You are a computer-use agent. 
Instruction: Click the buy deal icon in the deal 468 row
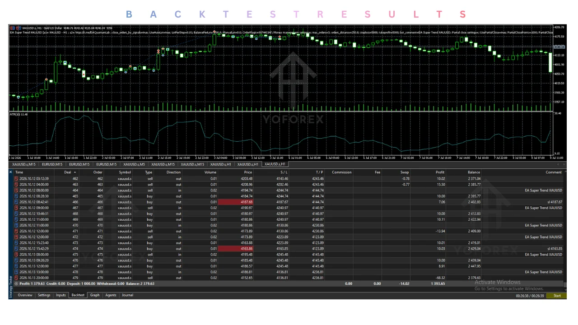16,214
